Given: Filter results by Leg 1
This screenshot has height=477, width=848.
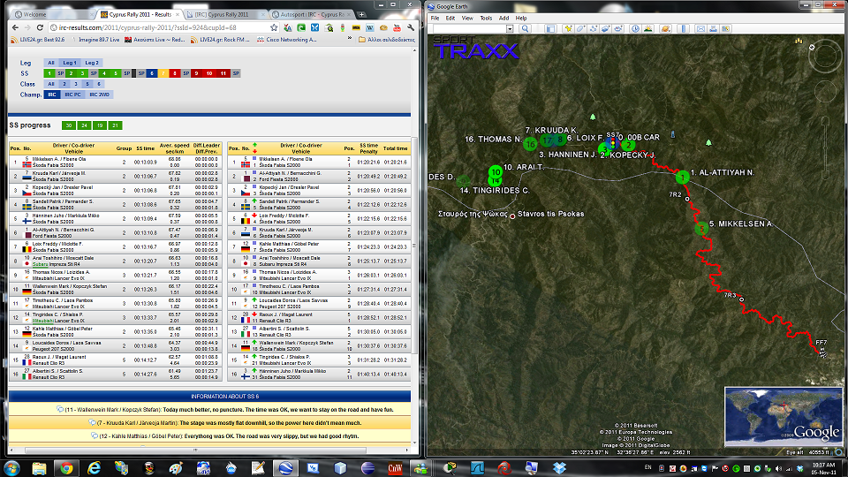Looking at the screenshot, I should pos(72,63).
